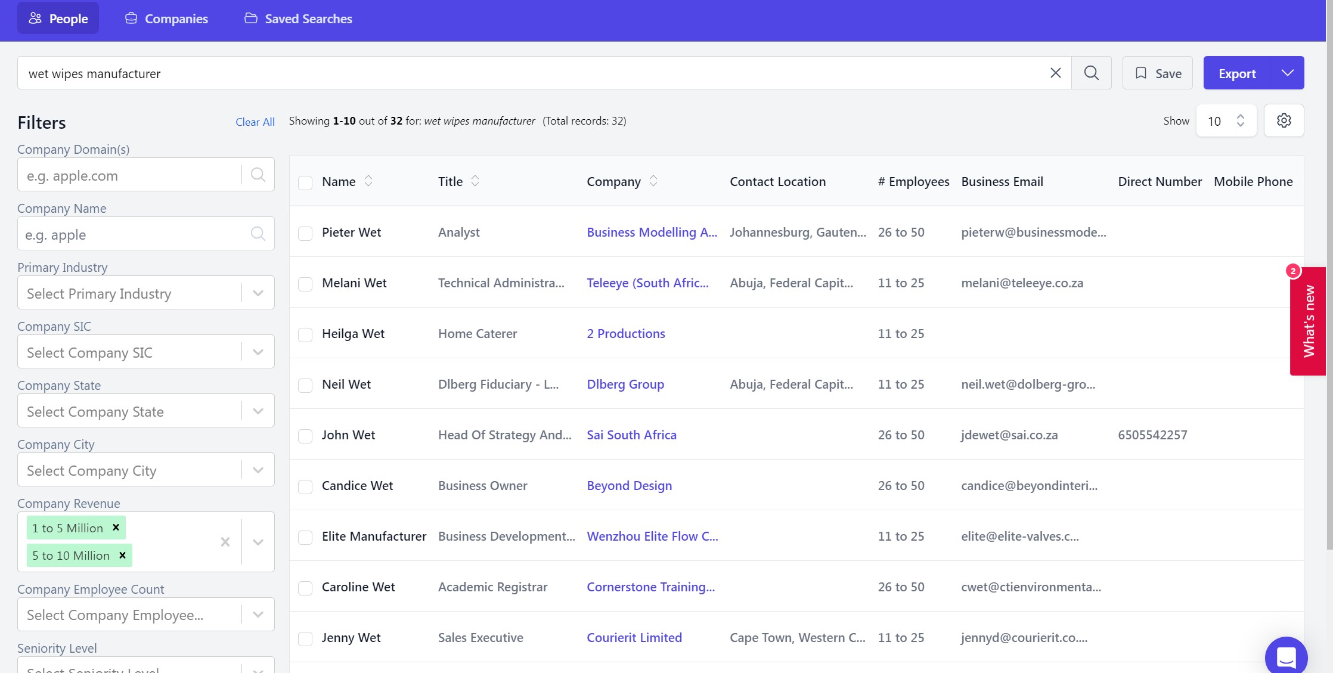The width and height of the screenshot is (1333, 673).
Task: Sort results by Company column arrows
Action: (653, 181)
